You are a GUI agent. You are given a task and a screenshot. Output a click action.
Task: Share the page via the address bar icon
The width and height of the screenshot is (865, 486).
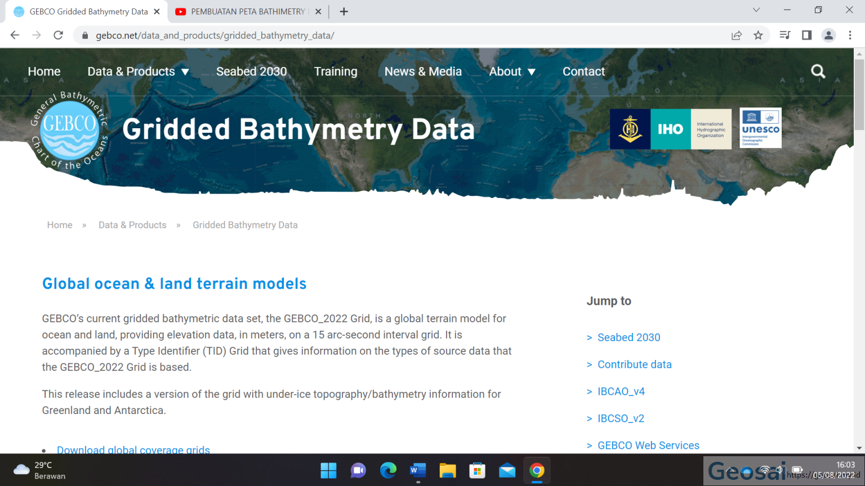tap(737, 35)
